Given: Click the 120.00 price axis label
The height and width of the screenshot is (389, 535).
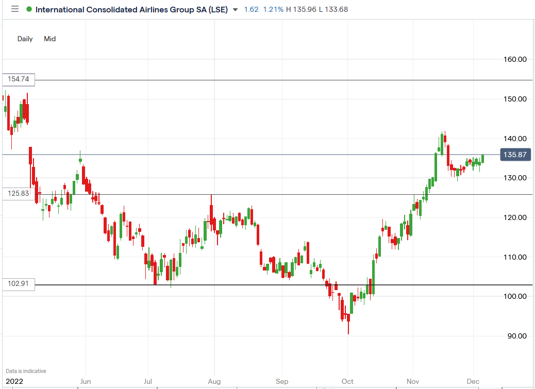Looking at the screenshot, I should point(515,217).
